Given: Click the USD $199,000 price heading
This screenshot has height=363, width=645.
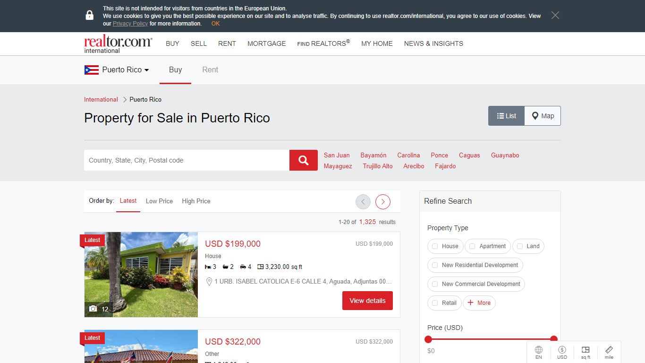Looking at the screenshot, I should [233, 244].
